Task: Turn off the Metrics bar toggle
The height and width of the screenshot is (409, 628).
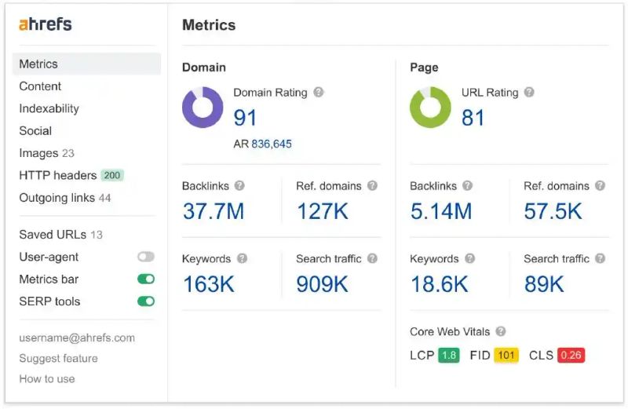Action: pyautogui.click(x=146, y=279)
